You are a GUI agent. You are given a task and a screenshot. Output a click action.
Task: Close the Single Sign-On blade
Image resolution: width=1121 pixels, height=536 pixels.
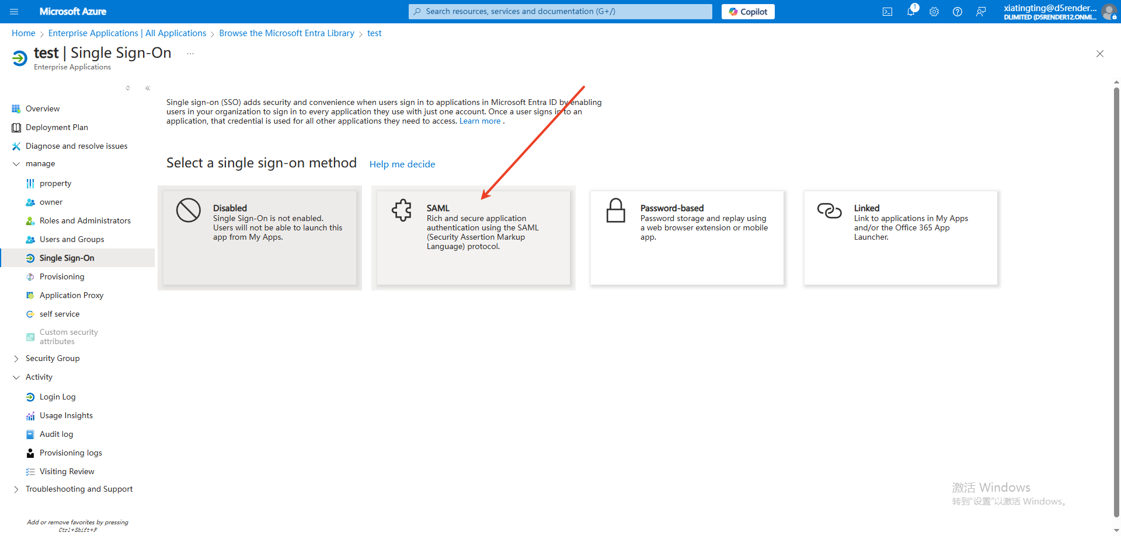click(x=1100, y=54)
